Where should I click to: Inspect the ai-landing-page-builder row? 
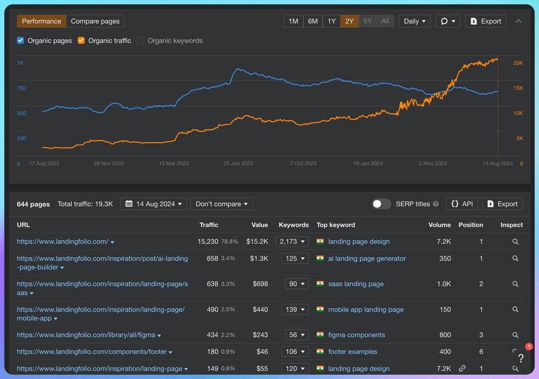click(x=515, y=259)
